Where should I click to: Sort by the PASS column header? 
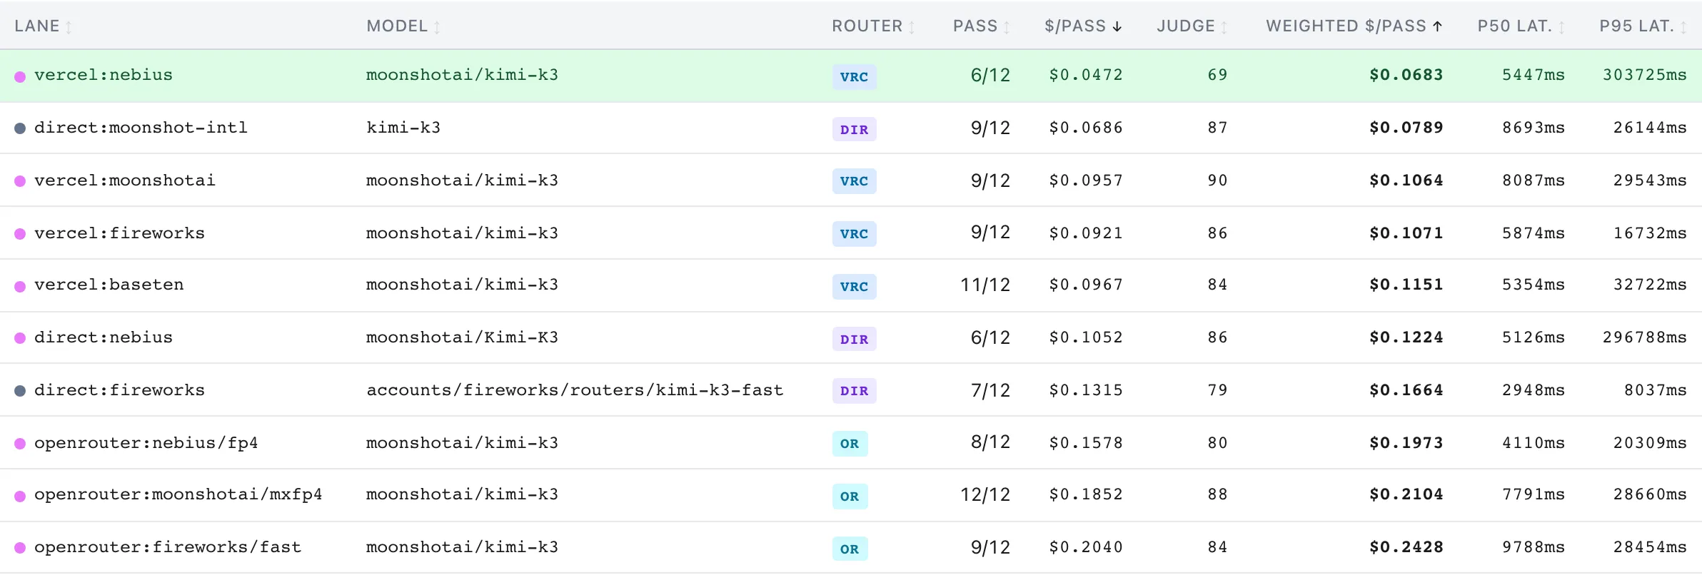(x=981, y=26)
